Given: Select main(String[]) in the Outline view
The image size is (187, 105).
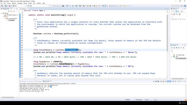Looking at the screenshot, I should [x=181, y=58].
